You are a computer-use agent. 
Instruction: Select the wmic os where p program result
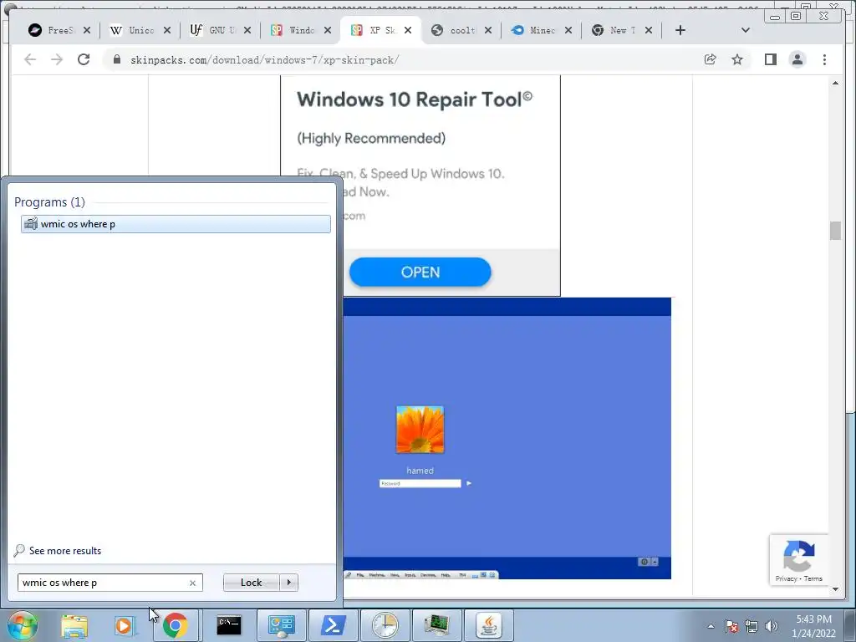click(x=176, y=224)
